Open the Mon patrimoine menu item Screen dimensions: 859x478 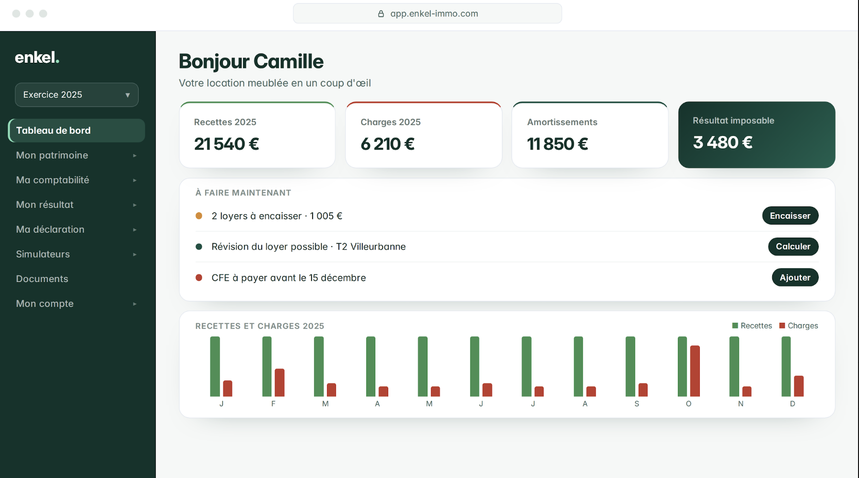pyautogui.click(x=77, y=155)
